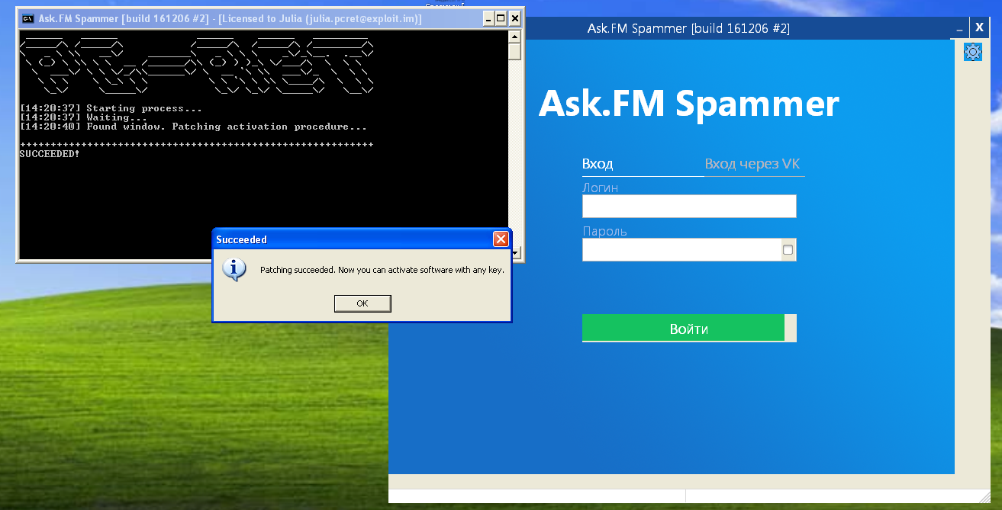Minimize the console window
The width and height of the screenshot is (1002, 510).
coord(487,18)
